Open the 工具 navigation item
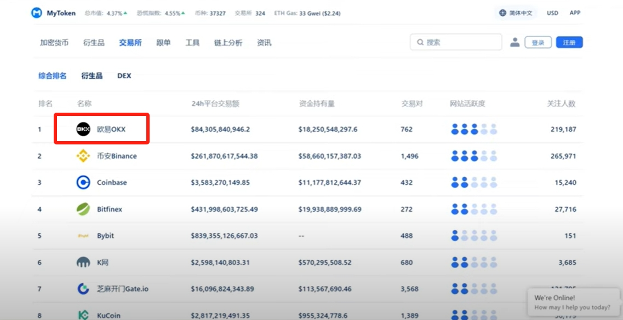The image size is (623, 320). 192,43
